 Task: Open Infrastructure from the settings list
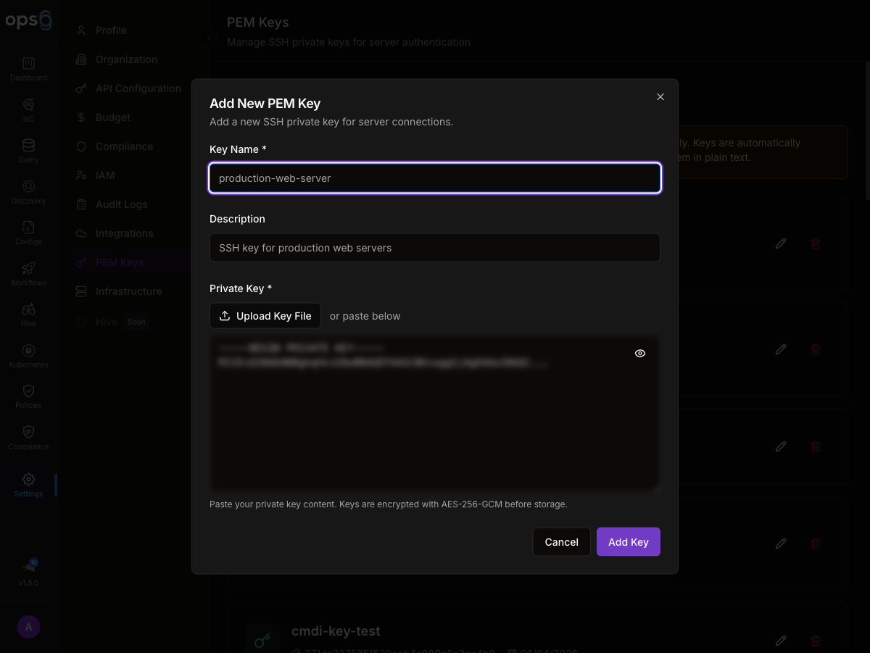pyautogui.click(x=128, y=291)
